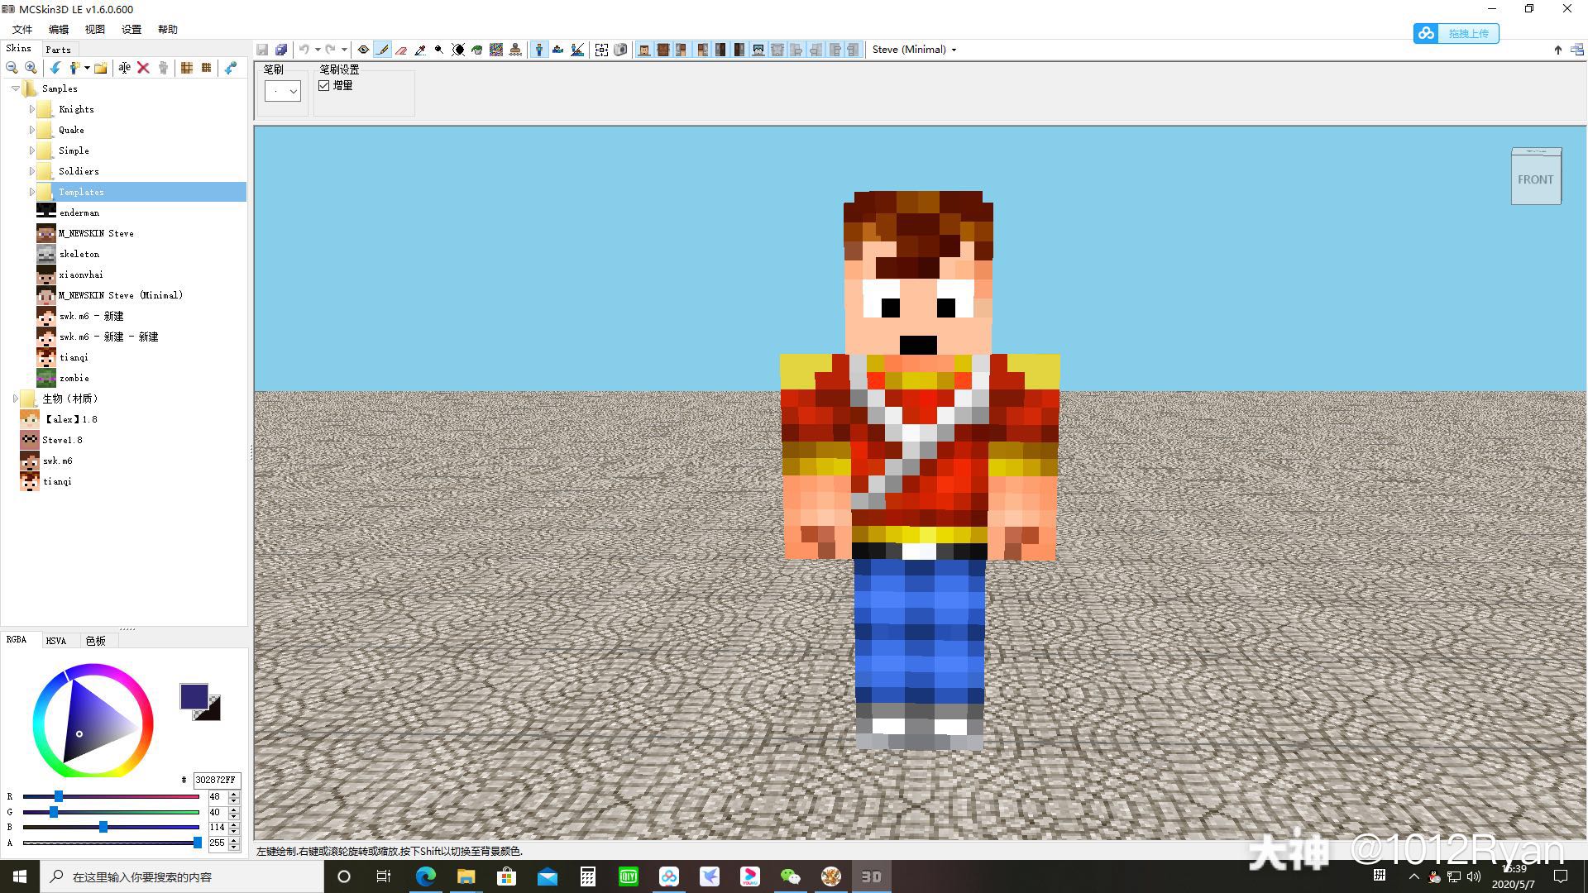
Task: Click the red R channel slider
Action: [x=111, y=796]
